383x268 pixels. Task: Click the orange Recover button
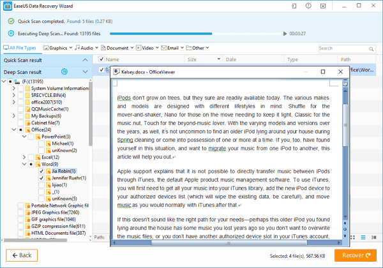(356, 255)
